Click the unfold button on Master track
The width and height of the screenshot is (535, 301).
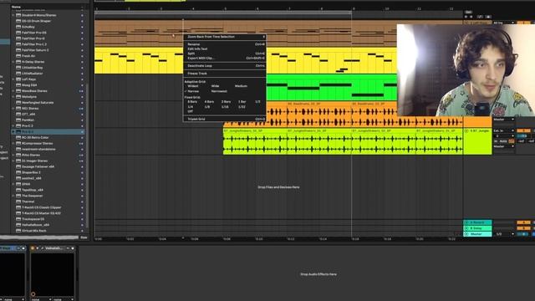[x=466, y=234]
